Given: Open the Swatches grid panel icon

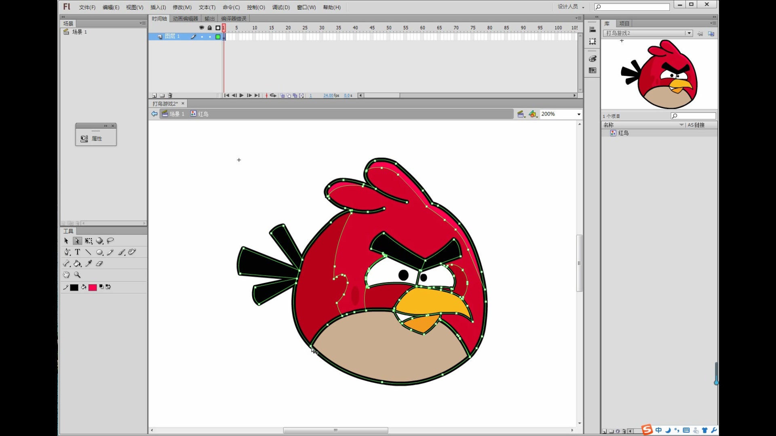Looking at the screenshot, I should click(x=593, y=70).
